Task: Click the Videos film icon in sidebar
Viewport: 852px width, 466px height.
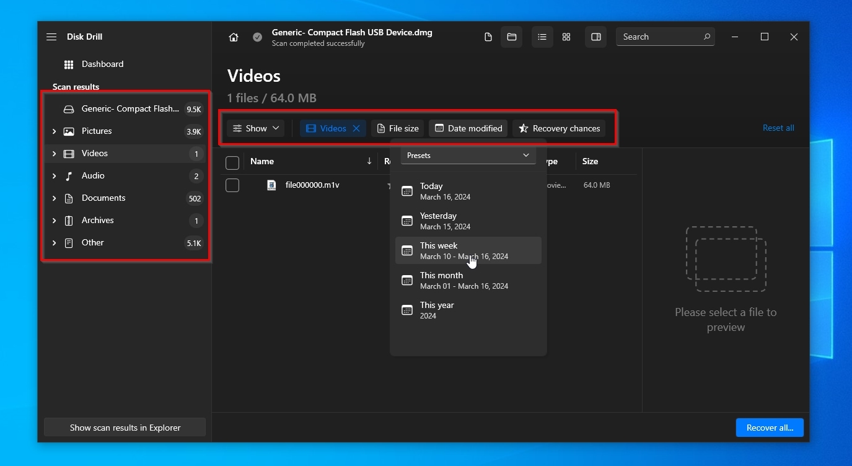Action: [69, 154]
